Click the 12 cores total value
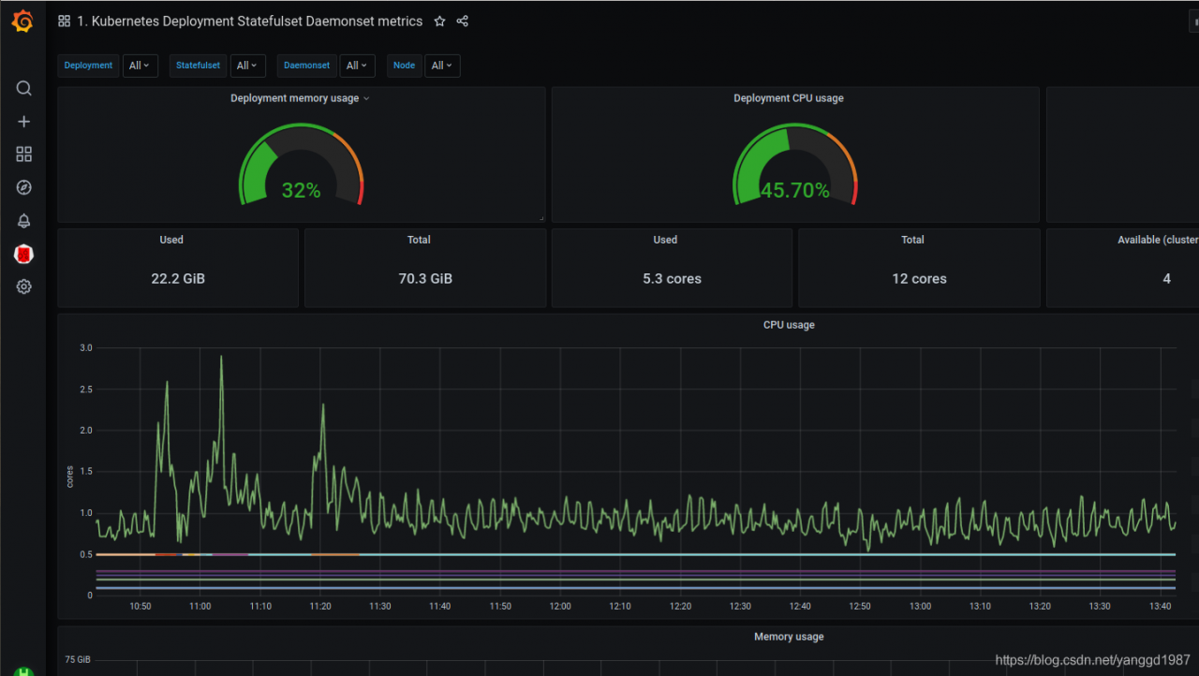The width and height of the screenshot is (1199, 676). point(919,279)
